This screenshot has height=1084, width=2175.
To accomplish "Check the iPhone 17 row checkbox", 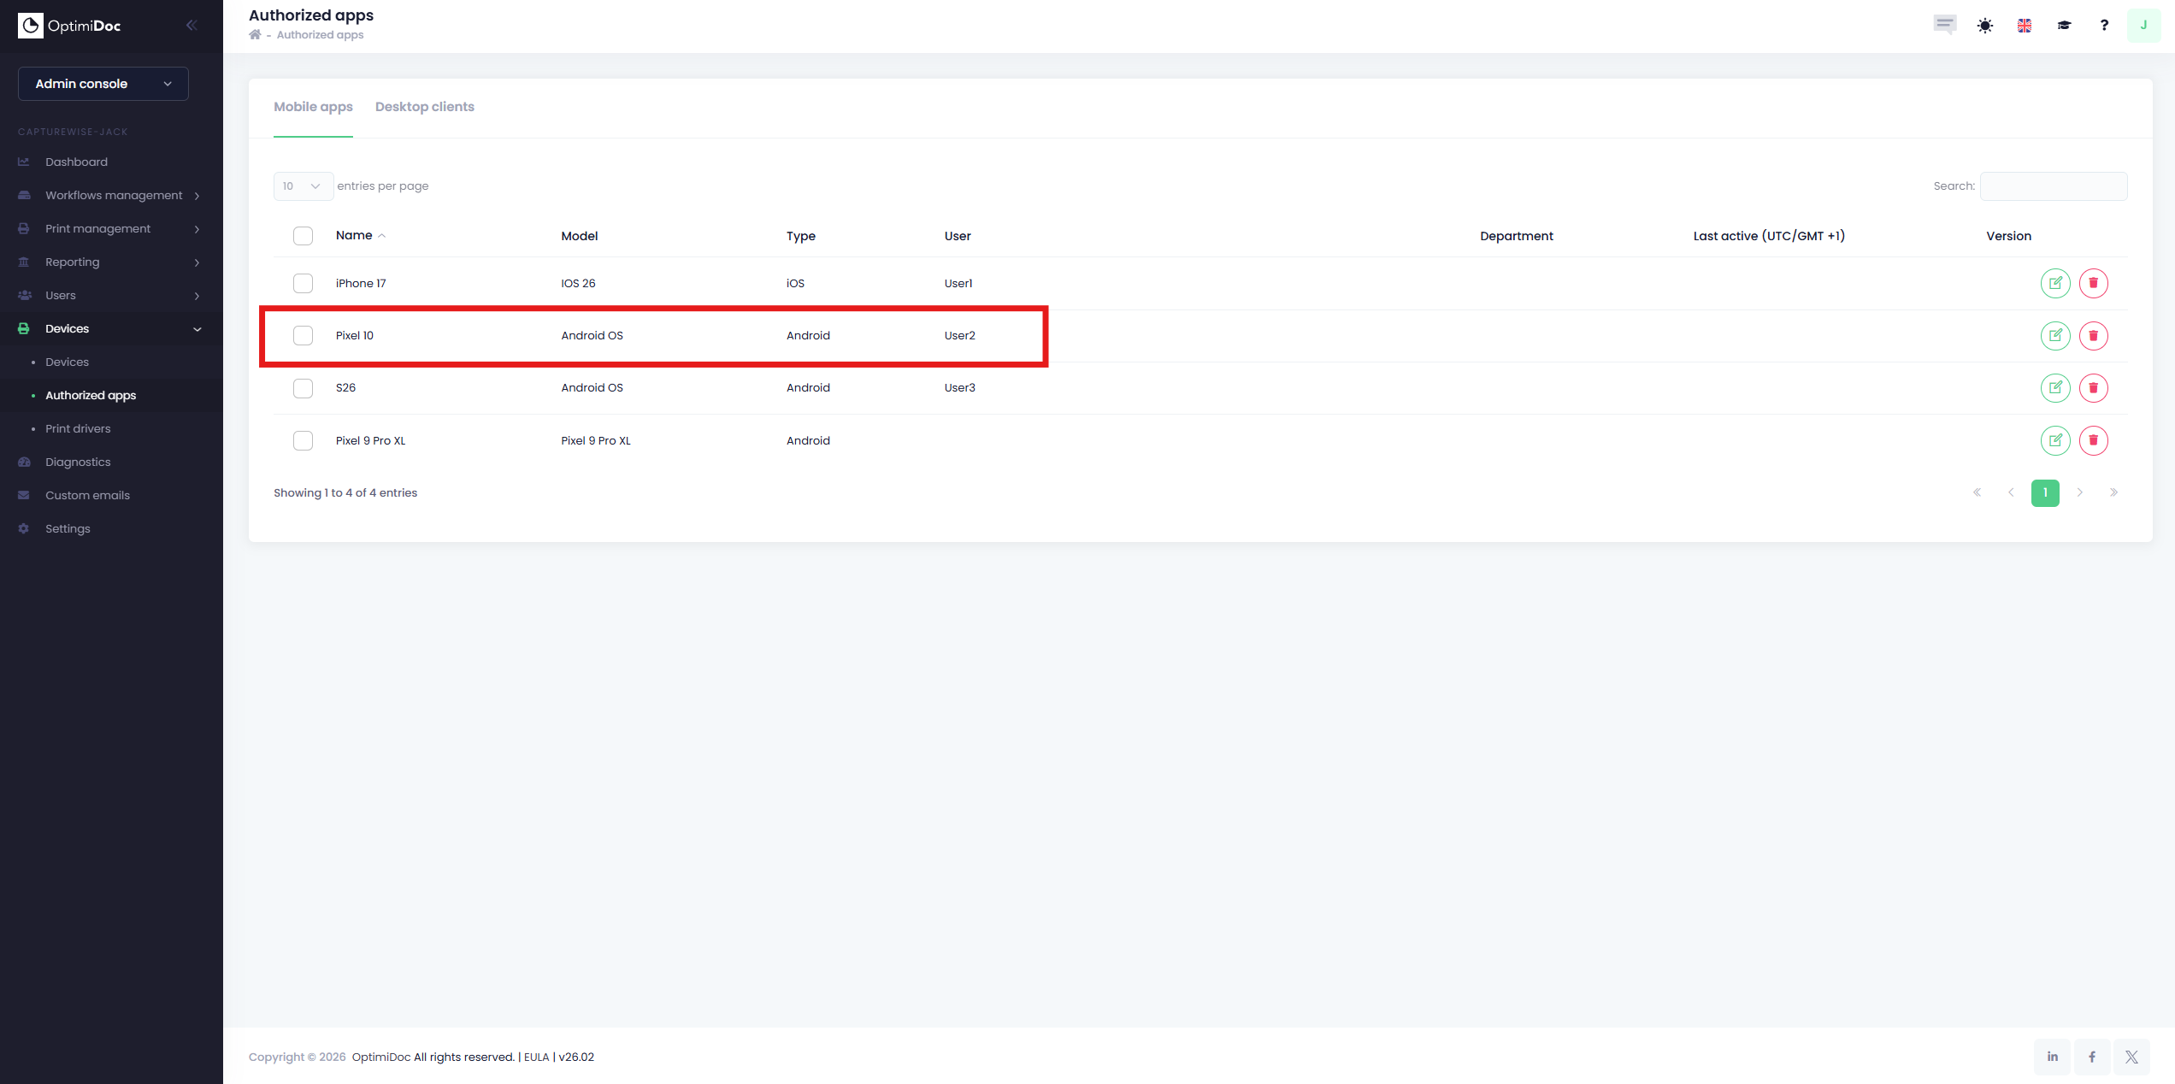I will [303, 283].
